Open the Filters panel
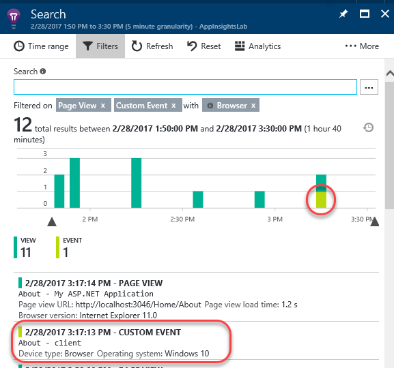 coord(100,46)
